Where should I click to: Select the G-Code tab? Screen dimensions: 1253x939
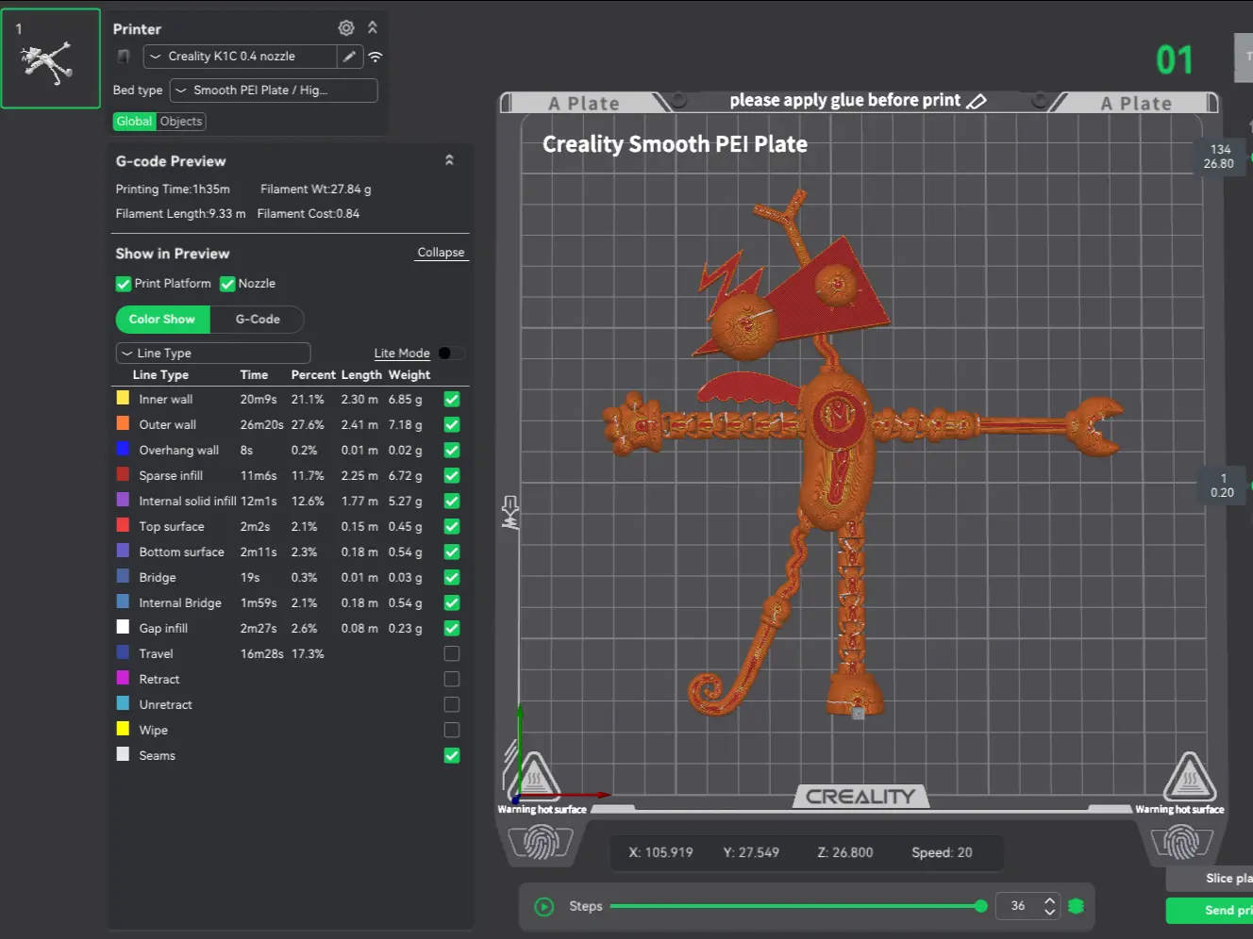point(258,320)
